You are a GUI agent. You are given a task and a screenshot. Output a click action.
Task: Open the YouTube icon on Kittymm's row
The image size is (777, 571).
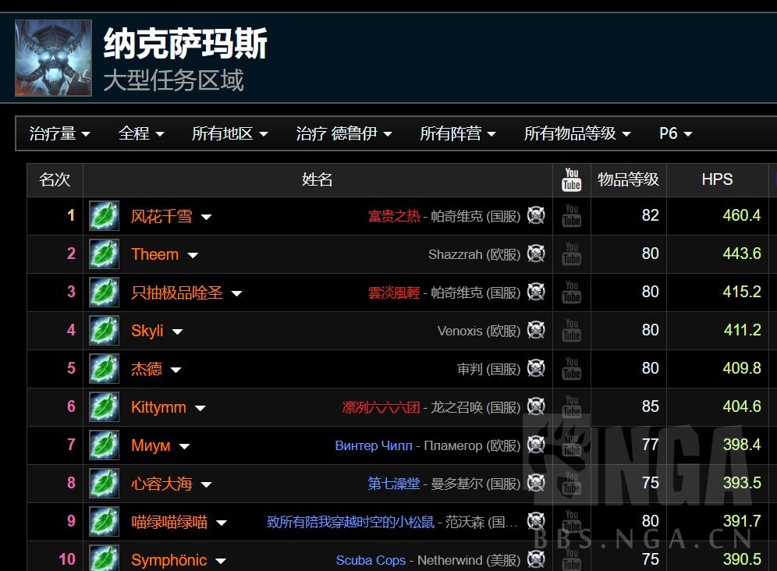click(x=571, y=406)
